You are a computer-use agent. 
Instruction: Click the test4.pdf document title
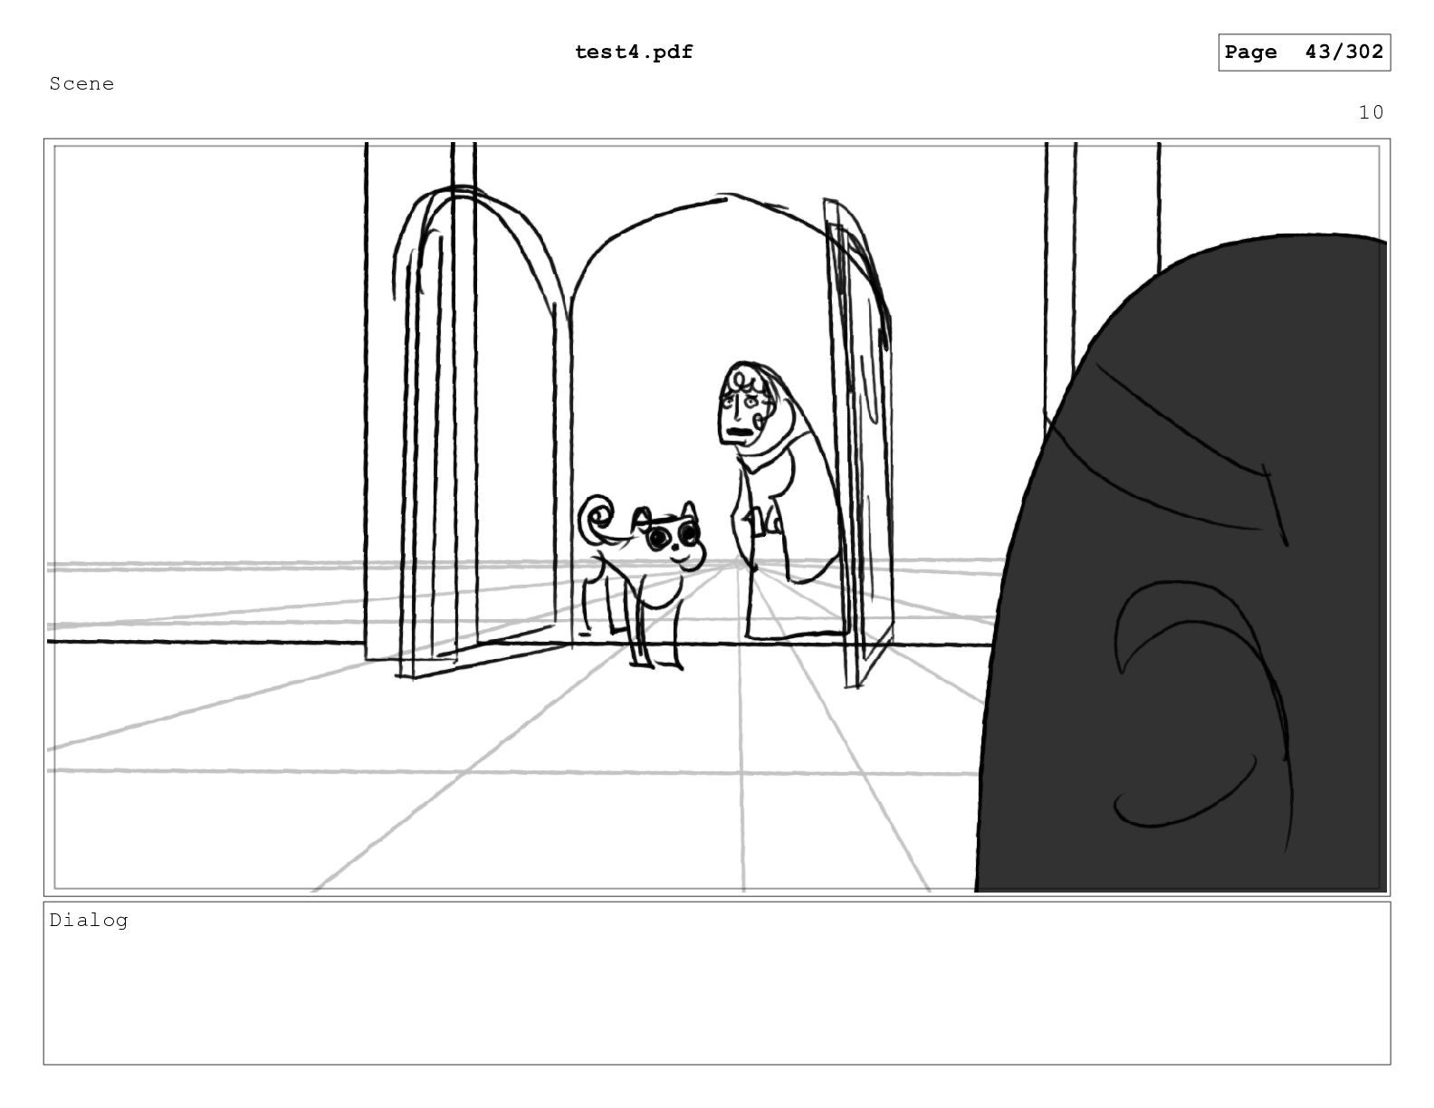[634, 52]
